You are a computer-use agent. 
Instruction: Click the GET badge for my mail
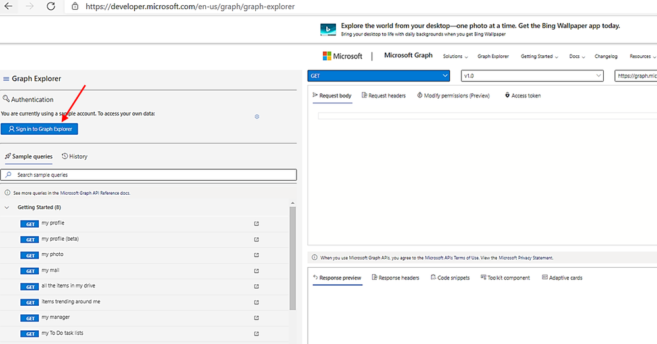tap(30, 271)
